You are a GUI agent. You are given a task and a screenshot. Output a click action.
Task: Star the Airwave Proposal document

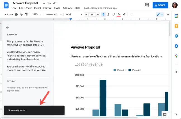point(44,3)
